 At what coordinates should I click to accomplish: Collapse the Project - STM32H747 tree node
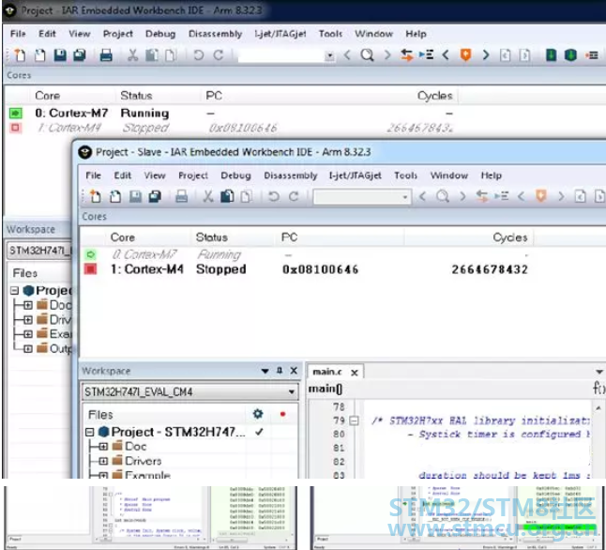[x=90, y=432]
